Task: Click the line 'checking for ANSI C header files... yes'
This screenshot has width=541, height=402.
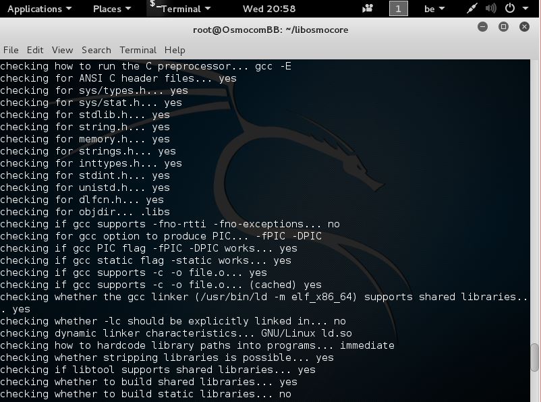Action: [x=118, y=78]
